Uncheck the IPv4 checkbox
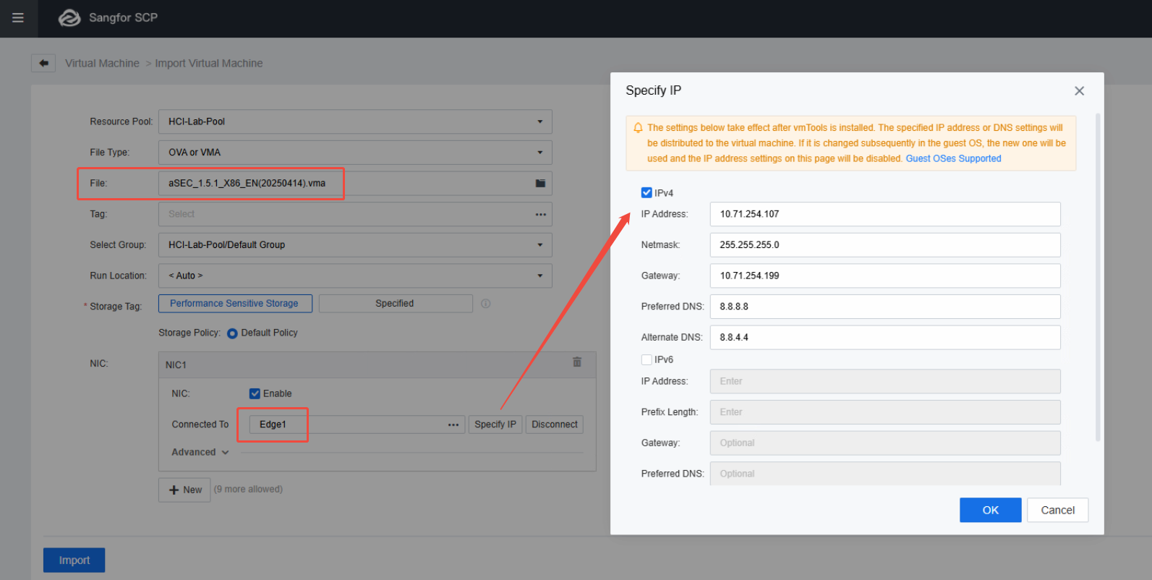The width and height of the screenshot is (1152, 580). (x=647, y=192)
